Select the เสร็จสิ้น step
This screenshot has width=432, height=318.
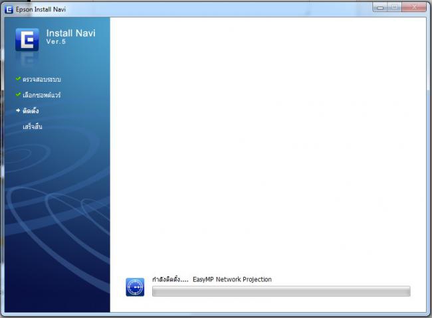pos(33,127)
